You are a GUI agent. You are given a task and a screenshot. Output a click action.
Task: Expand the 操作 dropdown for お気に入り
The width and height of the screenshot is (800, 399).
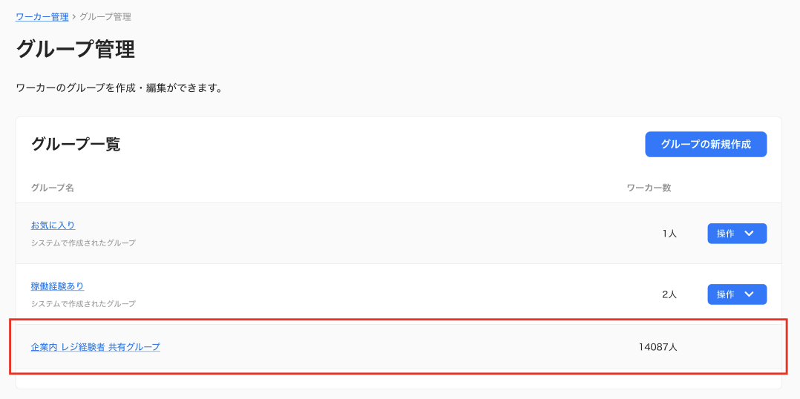737,234
